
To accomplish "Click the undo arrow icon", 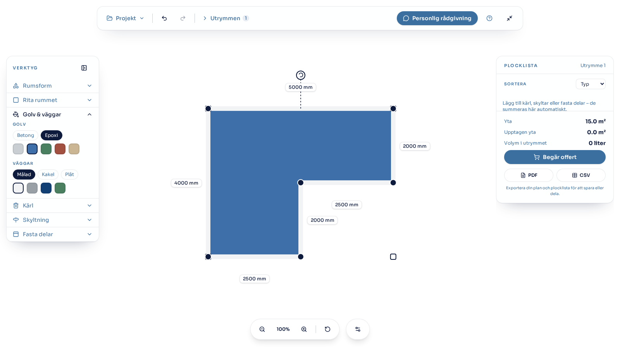I will (x=164, y=18).
